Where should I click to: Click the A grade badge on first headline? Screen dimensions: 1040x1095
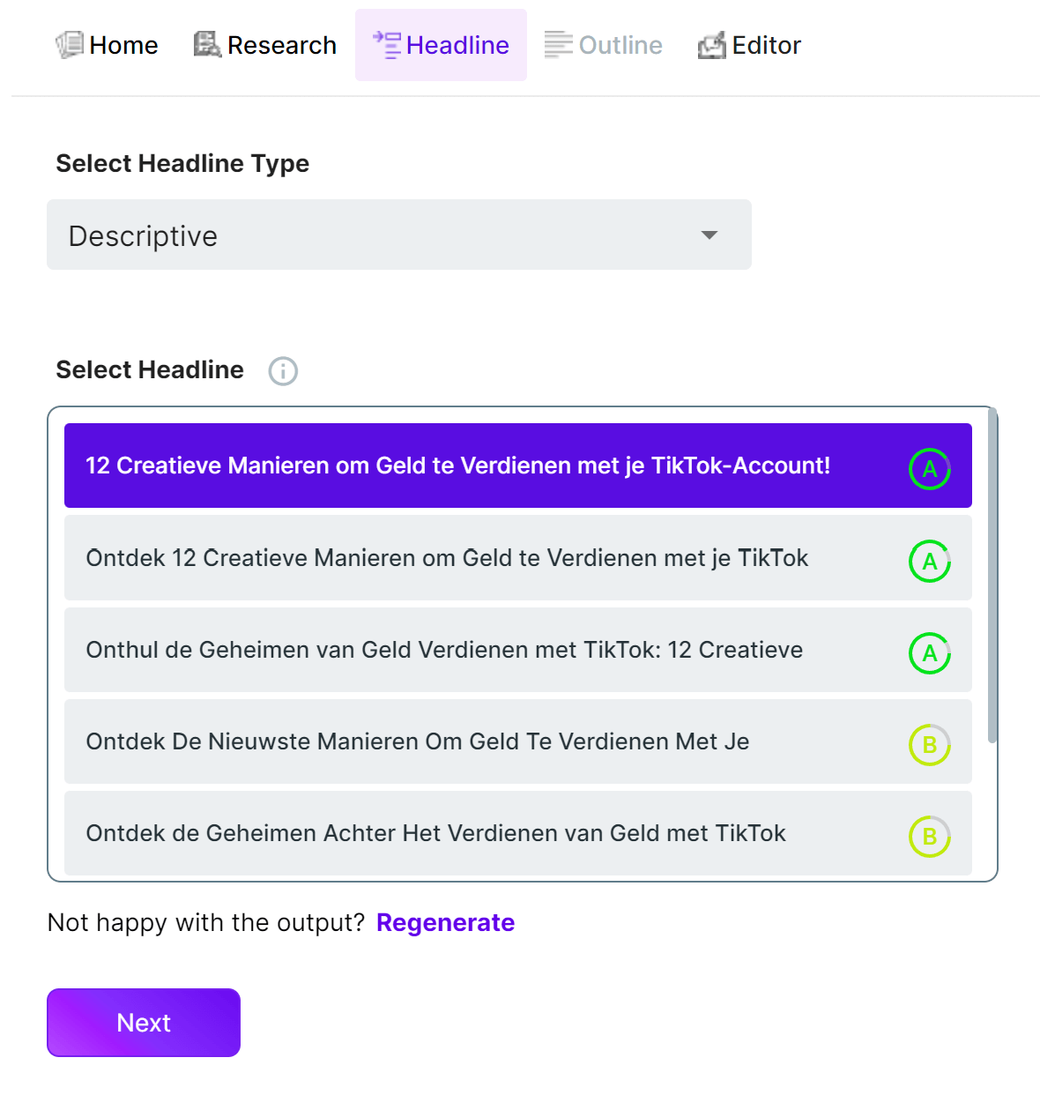coord(929,469)
